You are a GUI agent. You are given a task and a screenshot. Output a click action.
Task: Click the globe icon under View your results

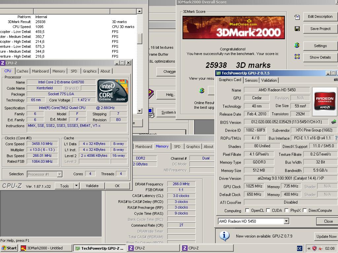tap(202, 91)
